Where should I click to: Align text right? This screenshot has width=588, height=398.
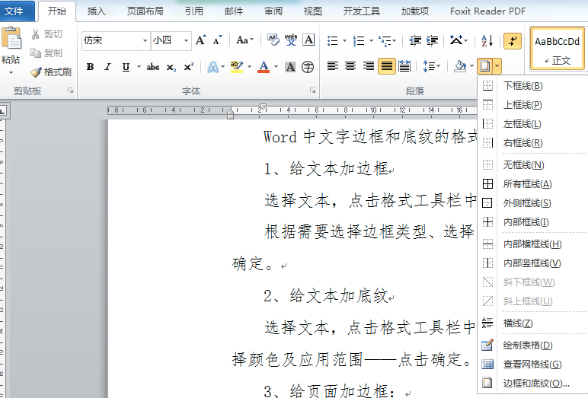(x=368, y=67)
